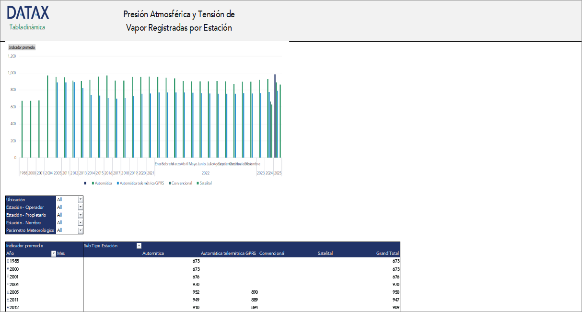
Task: Click the Indicador promedio chart field button
Action: coord(22,47)
